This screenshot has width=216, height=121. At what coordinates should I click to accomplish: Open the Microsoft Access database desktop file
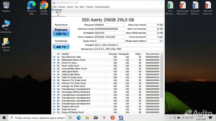click(208, 8)
